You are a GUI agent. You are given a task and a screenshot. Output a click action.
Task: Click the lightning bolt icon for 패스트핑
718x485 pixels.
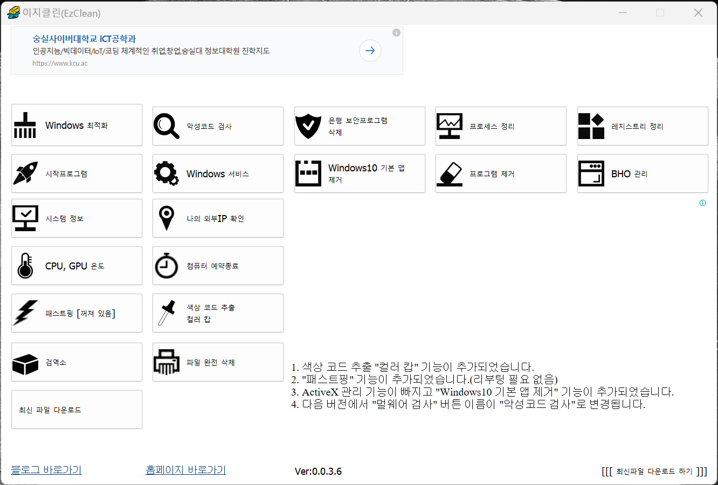(x=25, y=313)
